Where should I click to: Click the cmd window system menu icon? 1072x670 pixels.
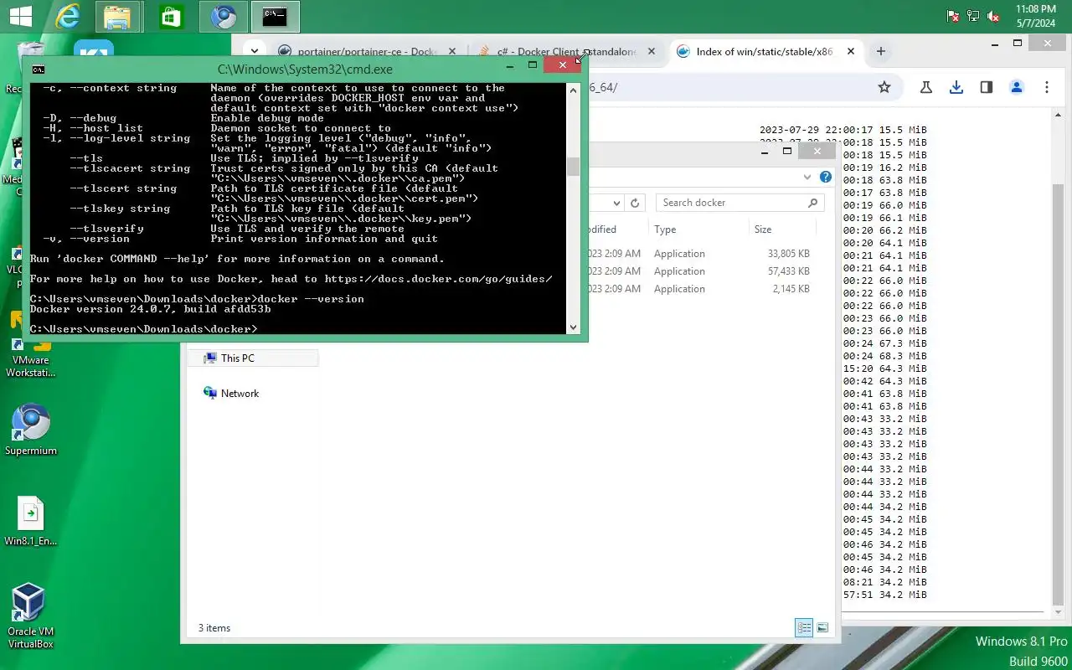pyautogui.click(x=39, y=69)
